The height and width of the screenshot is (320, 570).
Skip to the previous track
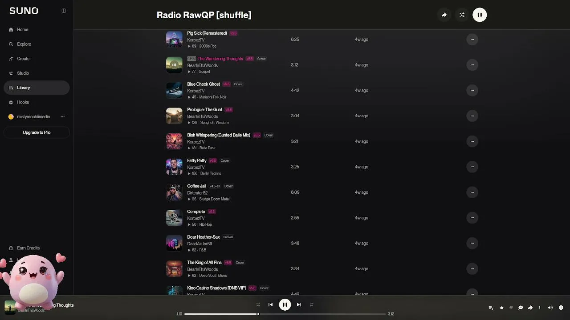point(270,304)
